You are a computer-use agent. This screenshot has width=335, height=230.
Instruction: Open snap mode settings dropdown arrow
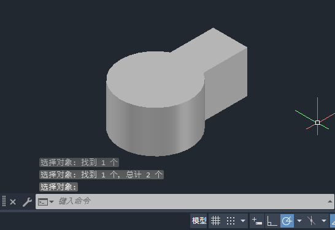tap(243, 221)
